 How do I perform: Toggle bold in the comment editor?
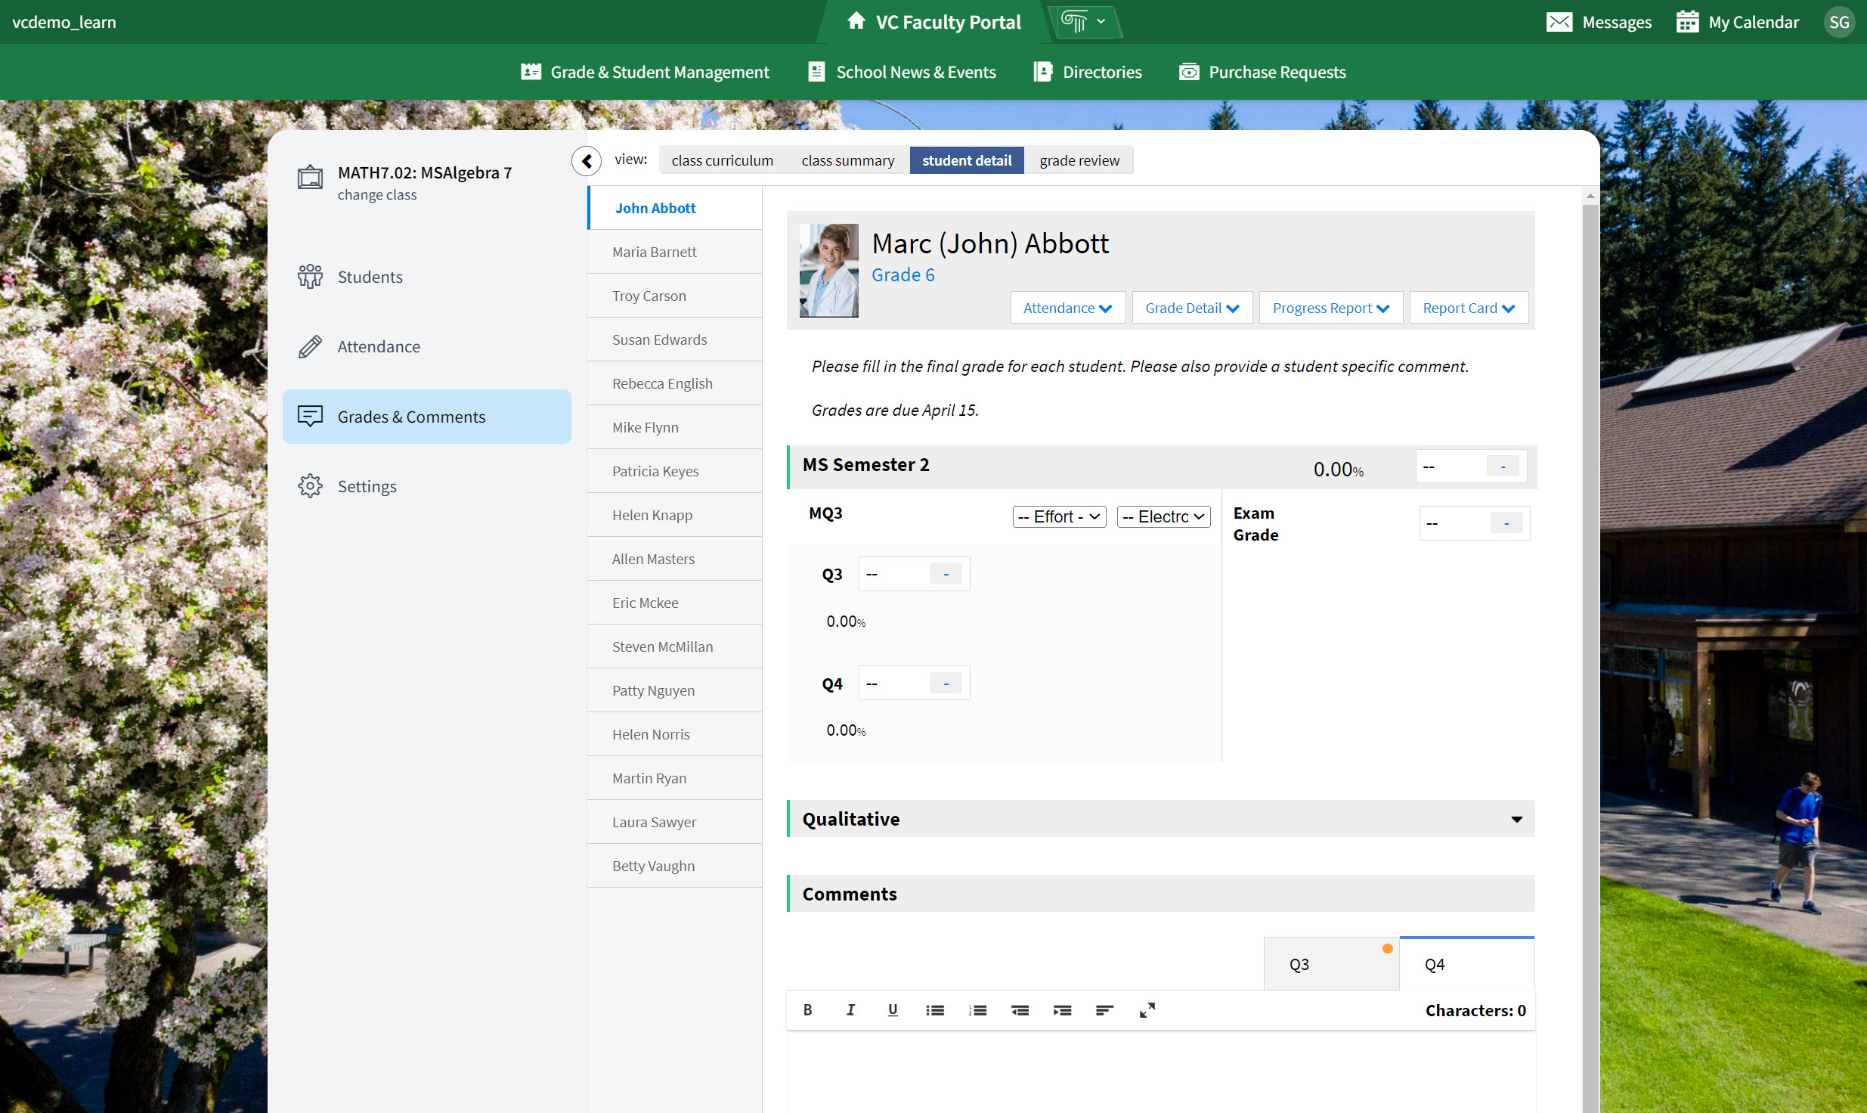click(807, 1010)
